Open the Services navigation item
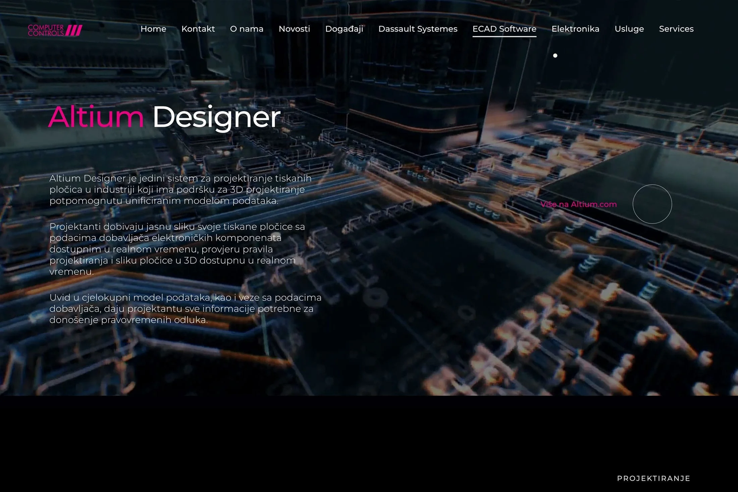 coord(676,29)
